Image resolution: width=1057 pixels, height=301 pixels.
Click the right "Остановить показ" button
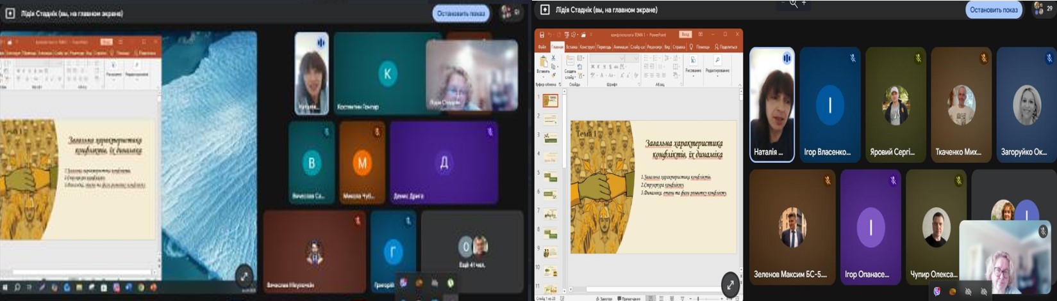pos(994,10)
